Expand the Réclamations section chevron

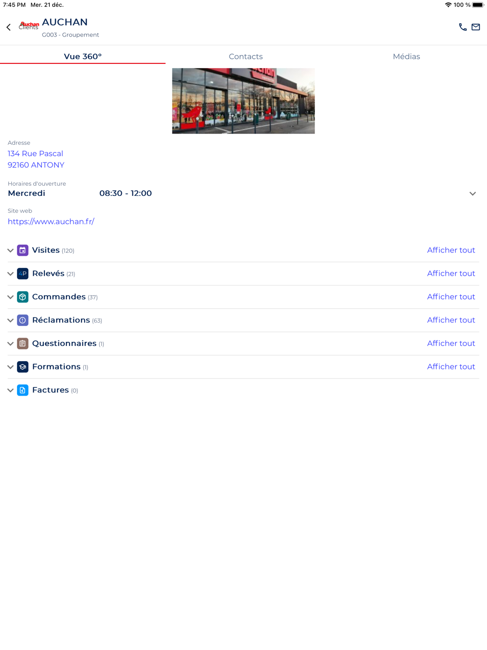coord(10,321)
